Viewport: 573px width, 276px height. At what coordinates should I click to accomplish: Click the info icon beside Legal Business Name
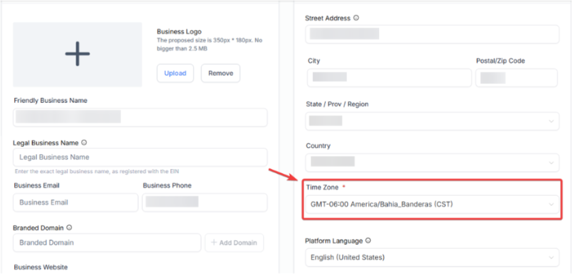point(84,143)
